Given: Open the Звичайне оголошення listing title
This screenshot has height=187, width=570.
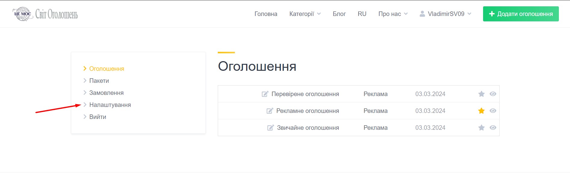Looking at the screenshot, I should (x=308, y=128).
